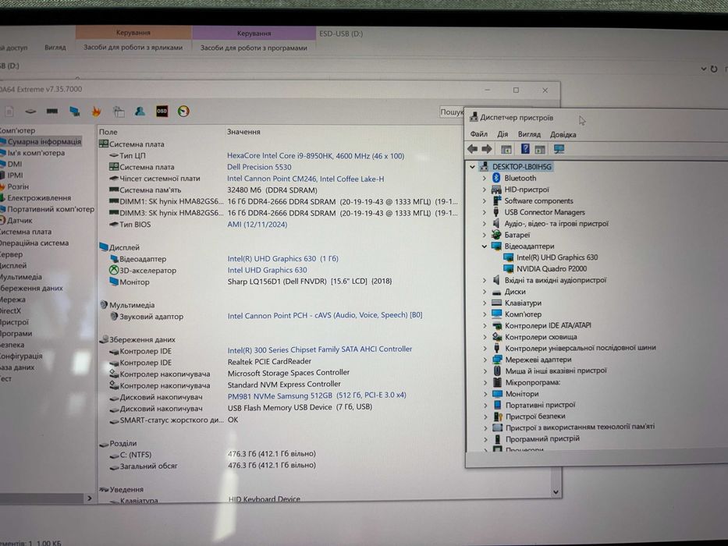Open the Вигляд menu in Device Manager
728x546 pixels.
click(x=529, y=134)
